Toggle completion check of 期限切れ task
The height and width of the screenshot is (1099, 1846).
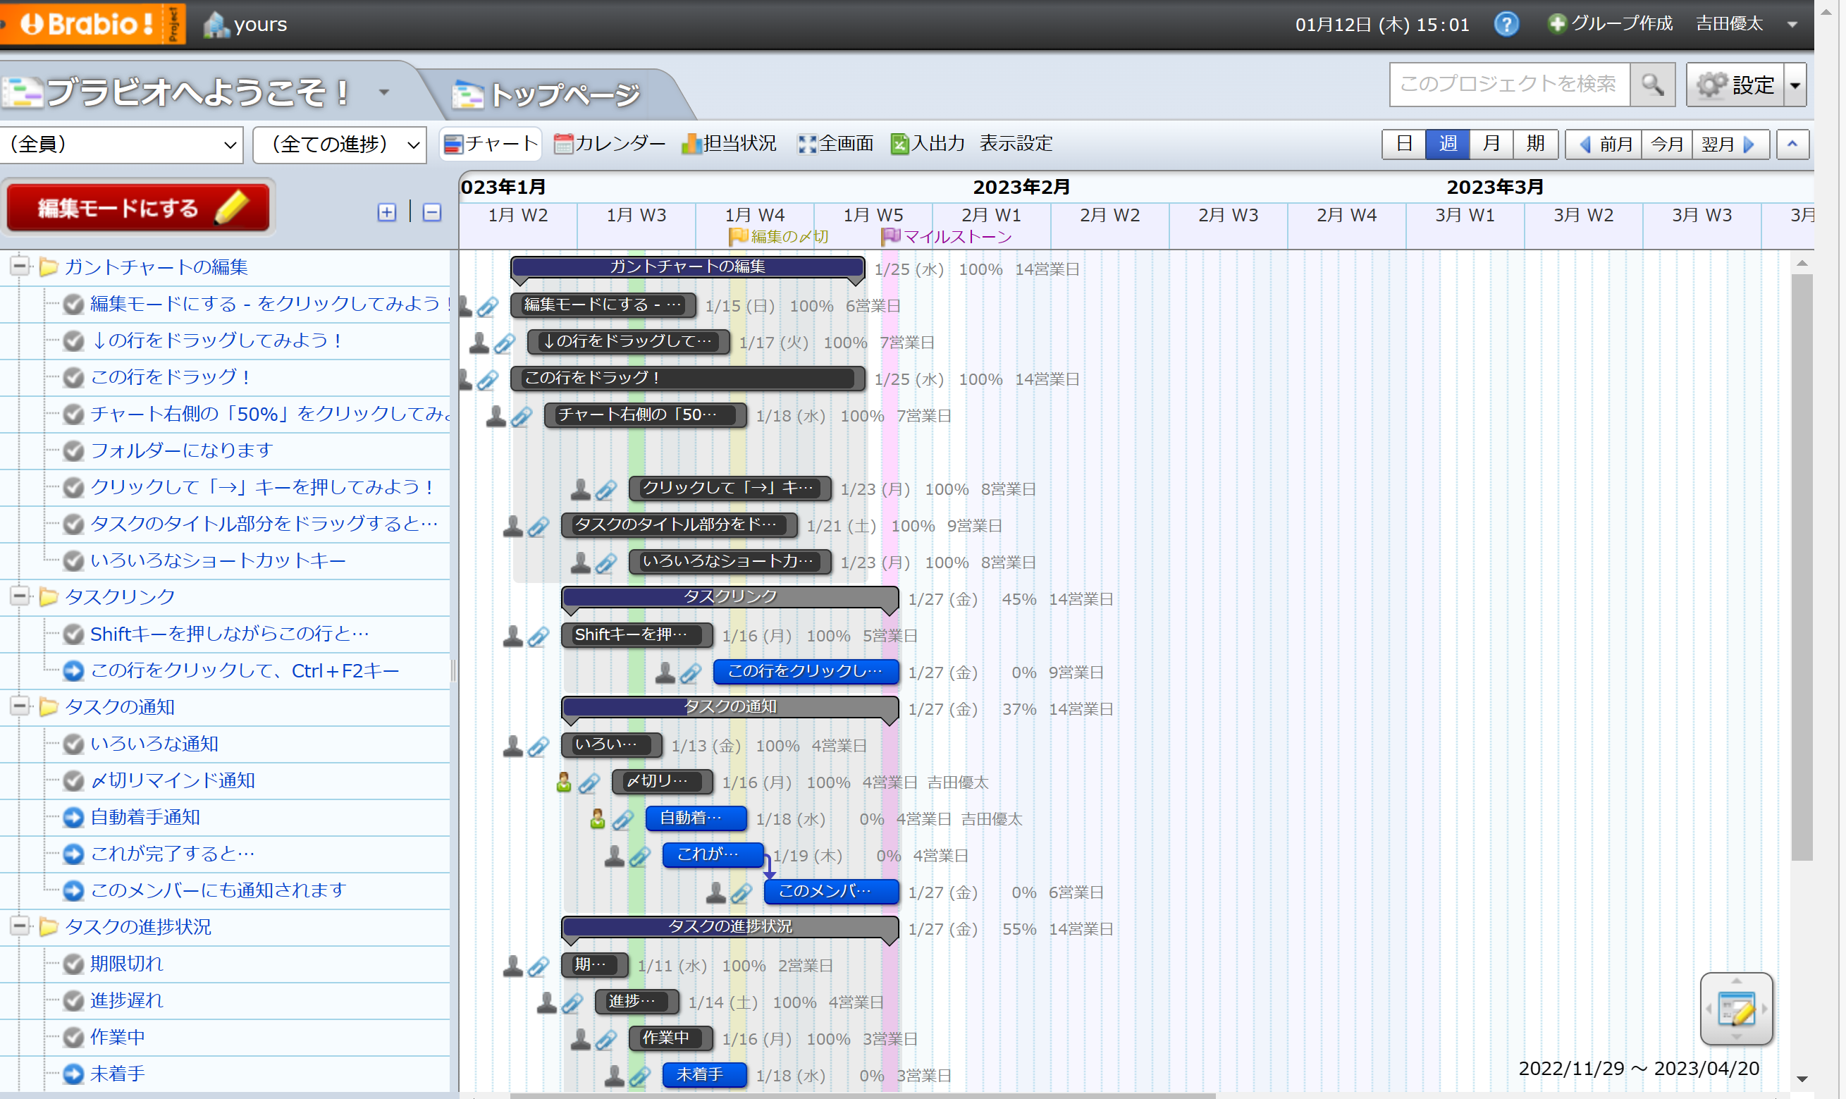tap(73, 964)
